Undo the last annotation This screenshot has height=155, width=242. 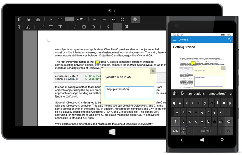108,27
